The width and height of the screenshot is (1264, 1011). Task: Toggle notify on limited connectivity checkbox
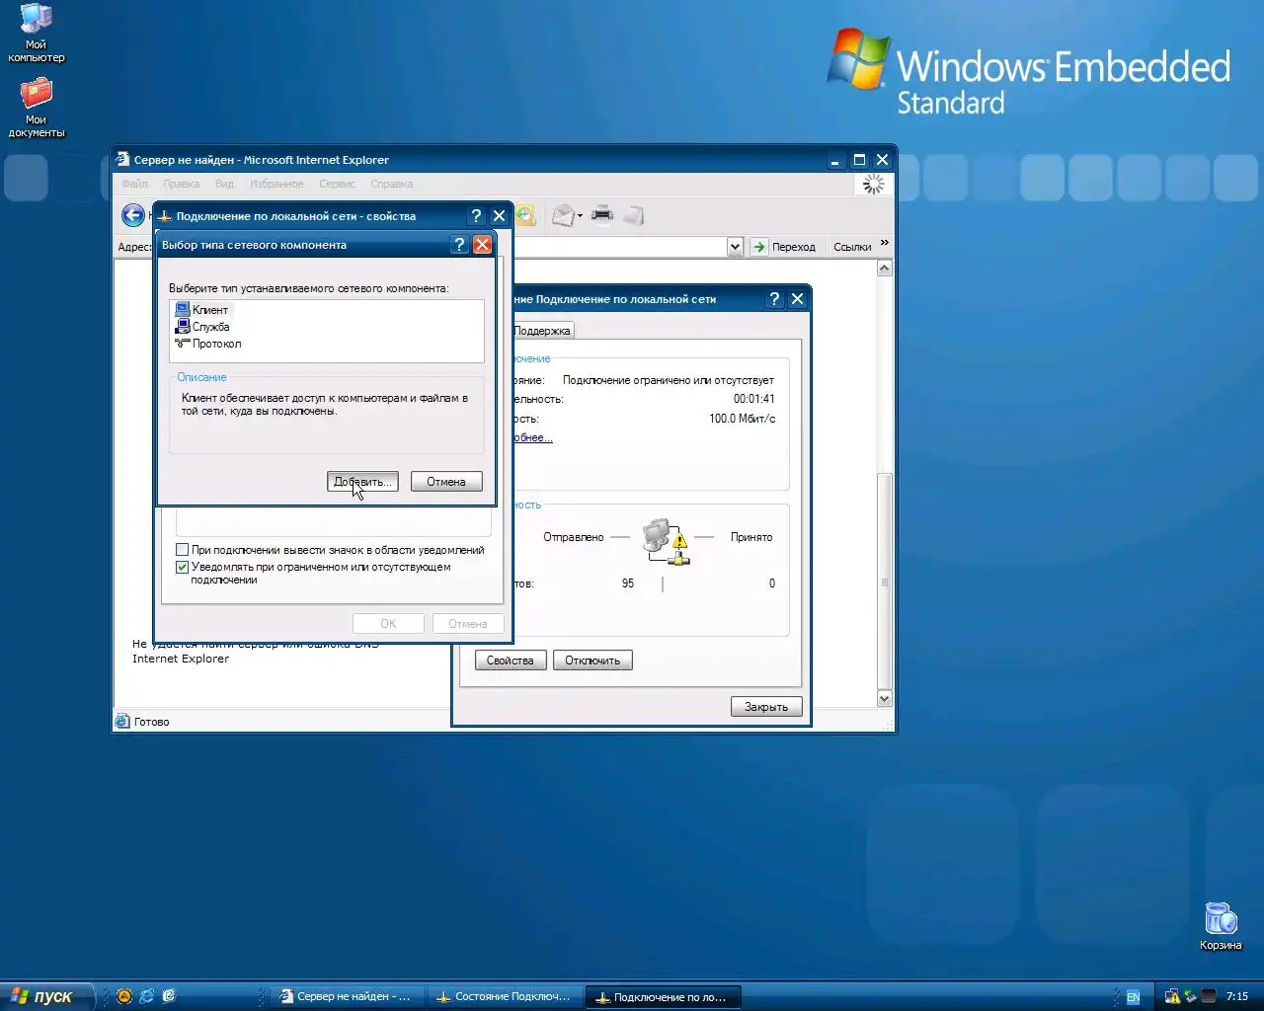point(182,567)
